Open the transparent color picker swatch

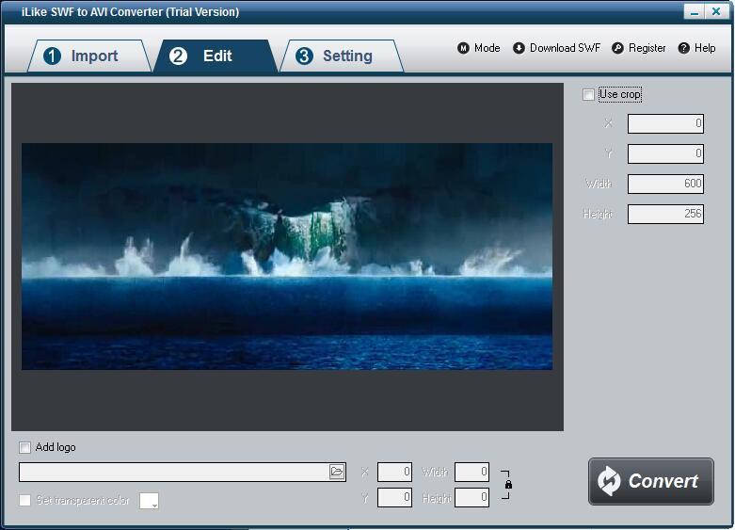tap(149, 501)
